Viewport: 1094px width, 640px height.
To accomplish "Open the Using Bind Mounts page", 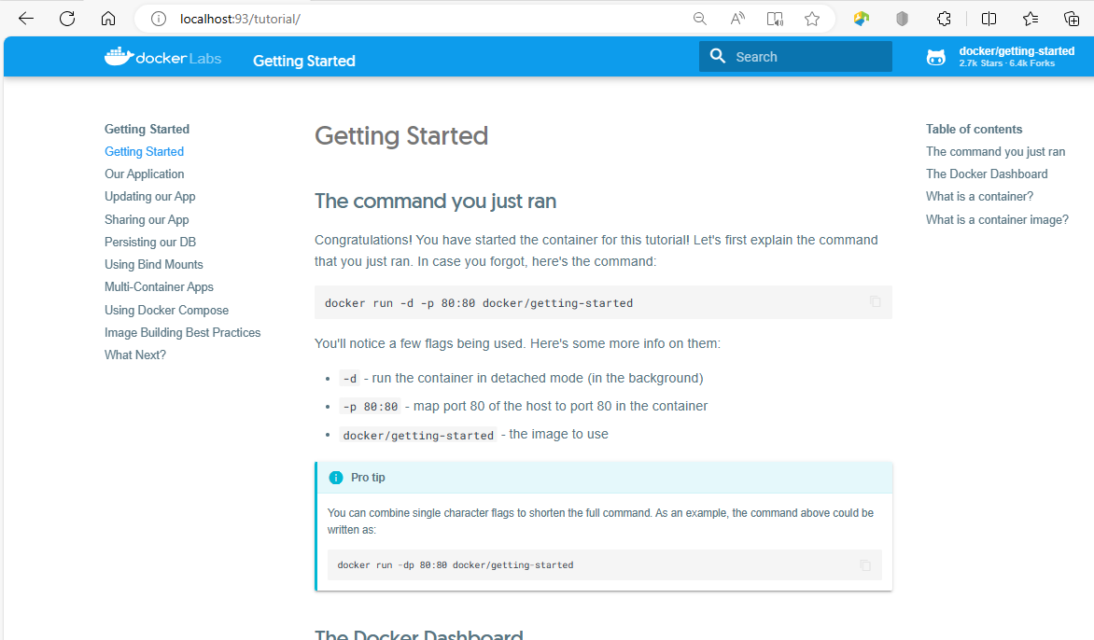I will click(x=153, y=264).
